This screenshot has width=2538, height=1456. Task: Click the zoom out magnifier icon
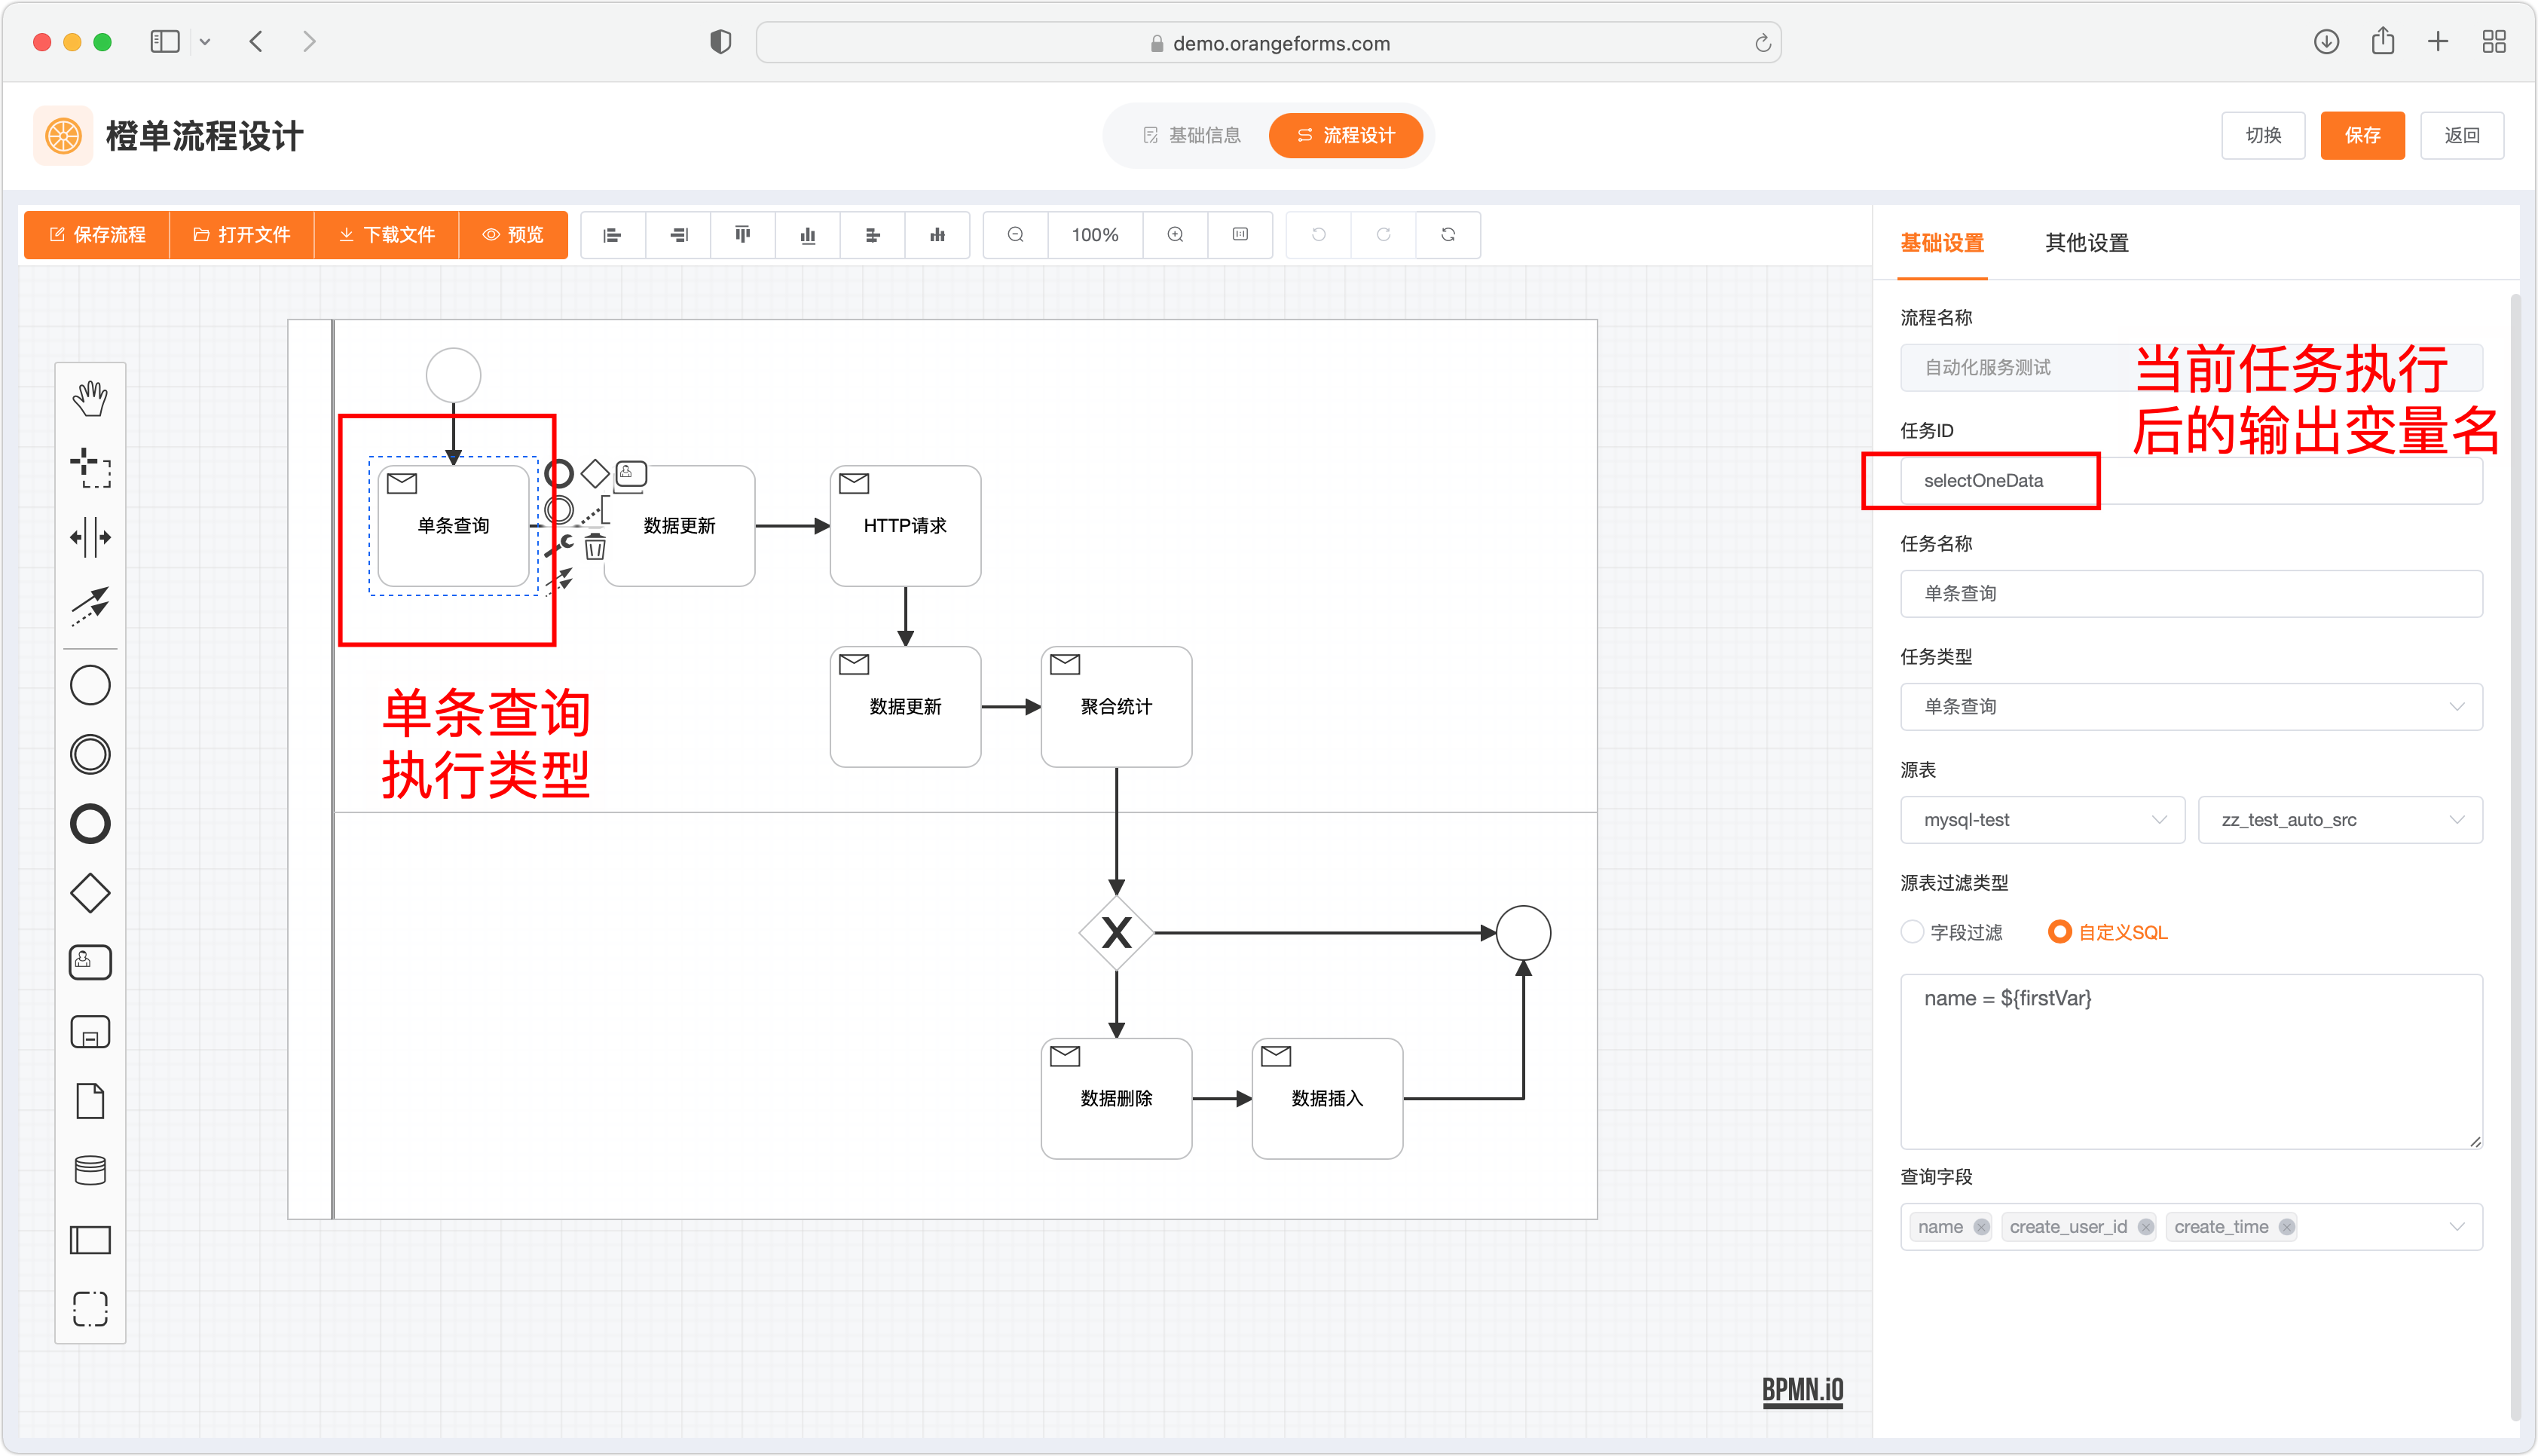point(1016,235)
